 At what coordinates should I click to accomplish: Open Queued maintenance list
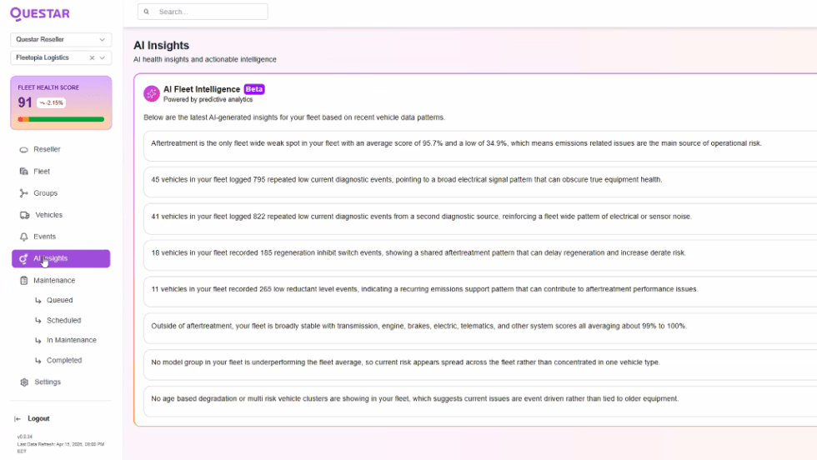coord(59,300)
